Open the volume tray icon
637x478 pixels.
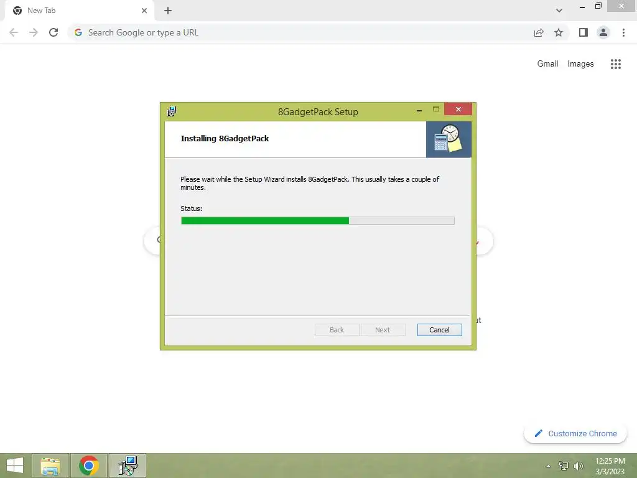[x=578, y=466]
